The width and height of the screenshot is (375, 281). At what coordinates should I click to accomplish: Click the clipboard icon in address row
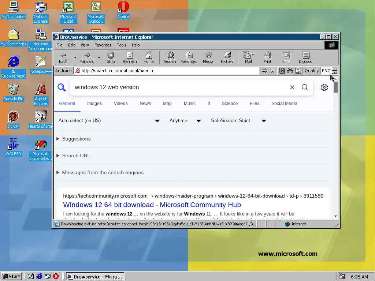(x=298, y=71)
